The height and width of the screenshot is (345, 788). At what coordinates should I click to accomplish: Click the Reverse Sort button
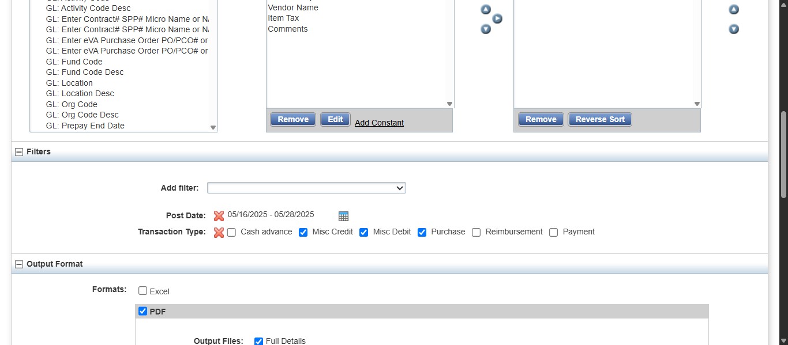599,119
